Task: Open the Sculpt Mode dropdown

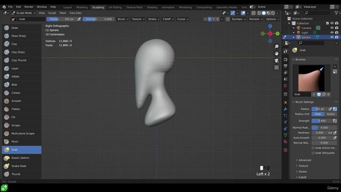Action: pyautogui.click(x=23, y=13)
